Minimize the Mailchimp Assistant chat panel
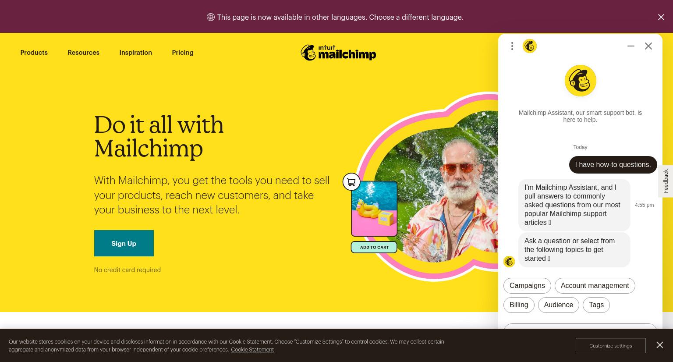This screenshot has height=362, width=673. 631,46
